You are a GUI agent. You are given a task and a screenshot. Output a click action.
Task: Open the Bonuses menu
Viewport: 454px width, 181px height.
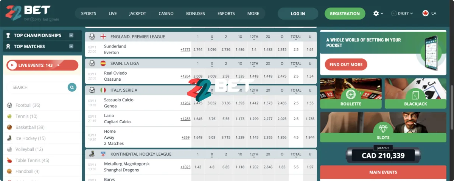pyautogui.click(x=196, y=14)
